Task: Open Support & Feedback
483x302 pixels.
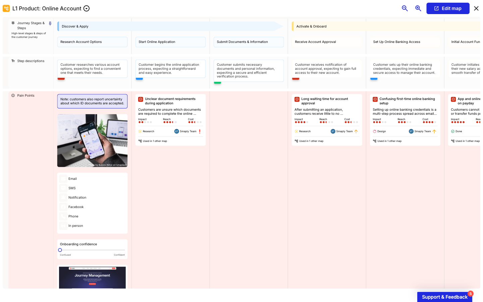Action: click(x=444, y=297)
